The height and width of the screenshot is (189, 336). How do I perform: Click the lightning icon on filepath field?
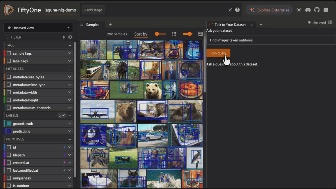coord(64,155)
